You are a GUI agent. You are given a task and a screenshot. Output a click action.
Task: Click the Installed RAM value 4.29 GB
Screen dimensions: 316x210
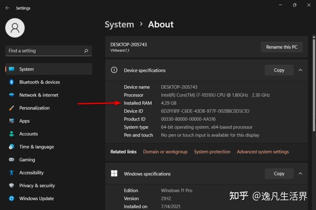point(169,103)
